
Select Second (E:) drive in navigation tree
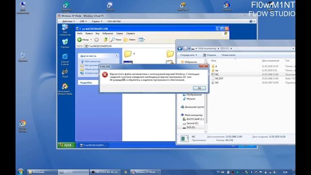point(190,123)
